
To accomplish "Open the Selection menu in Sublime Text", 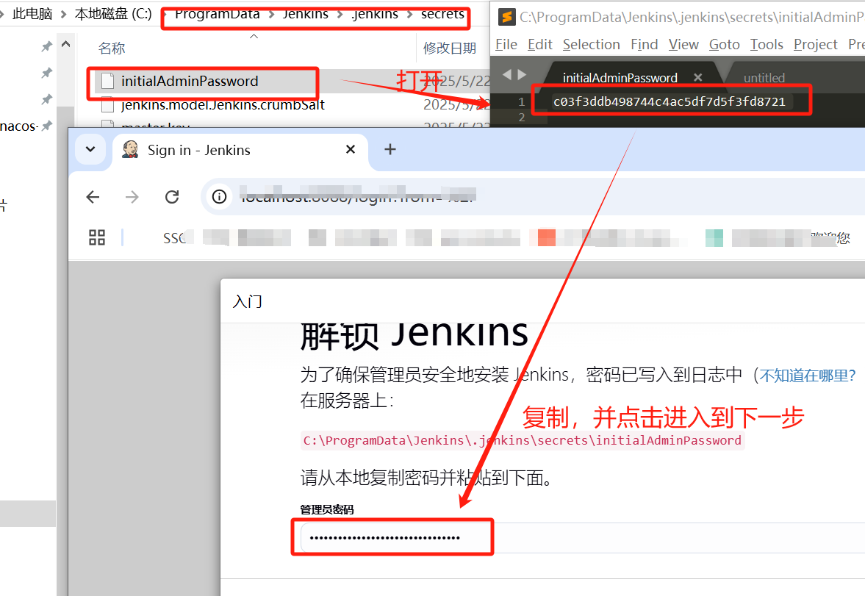I will click(x=592, y=45).
